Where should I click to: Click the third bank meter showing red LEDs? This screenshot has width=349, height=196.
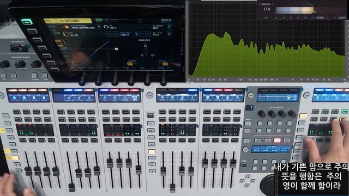[122, 130]
